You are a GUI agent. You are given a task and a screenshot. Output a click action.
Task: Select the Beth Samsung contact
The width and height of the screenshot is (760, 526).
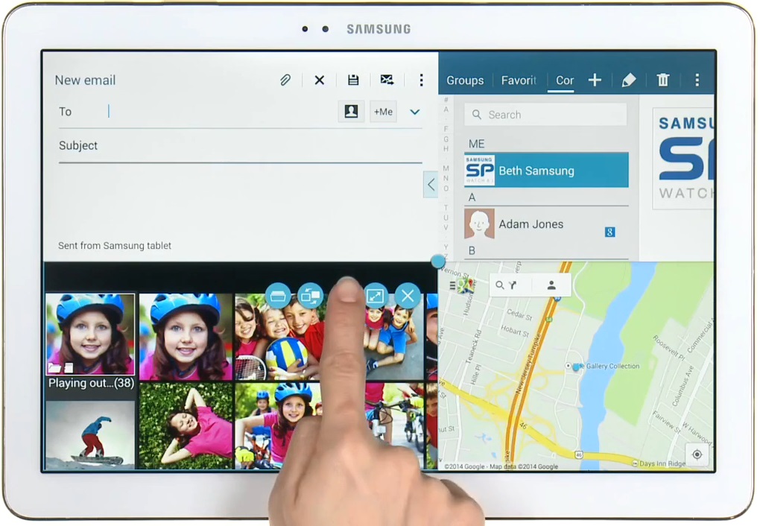pos(546,170)
